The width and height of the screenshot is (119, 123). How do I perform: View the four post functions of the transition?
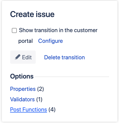pos(29,110)
